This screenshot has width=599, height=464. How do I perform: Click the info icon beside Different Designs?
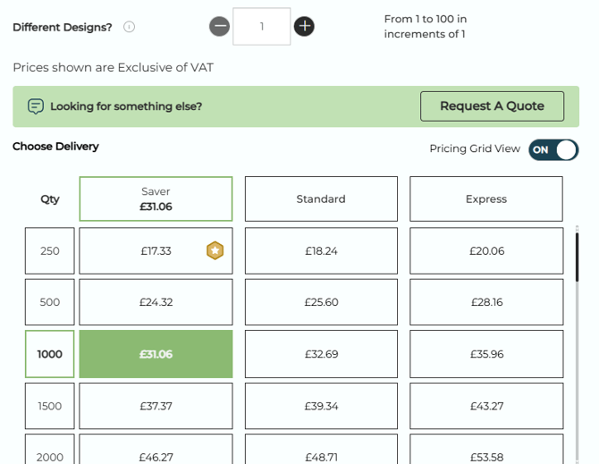(129, 27)
